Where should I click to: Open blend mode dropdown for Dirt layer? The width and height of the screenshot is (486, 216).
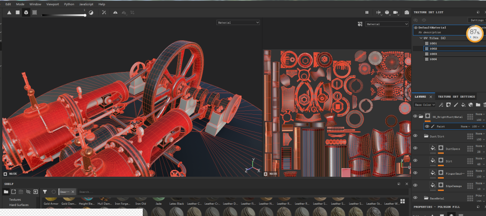[480, 158]
